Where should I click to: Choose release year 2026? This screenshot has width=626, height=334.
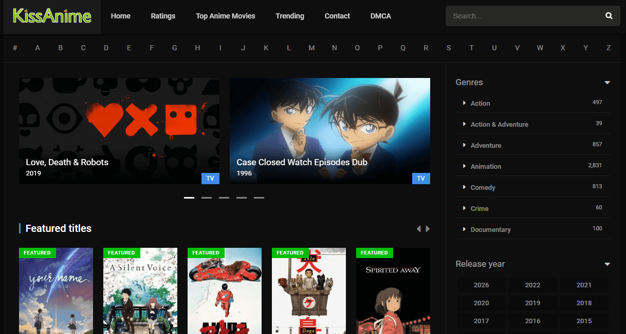tap(482, 285)
